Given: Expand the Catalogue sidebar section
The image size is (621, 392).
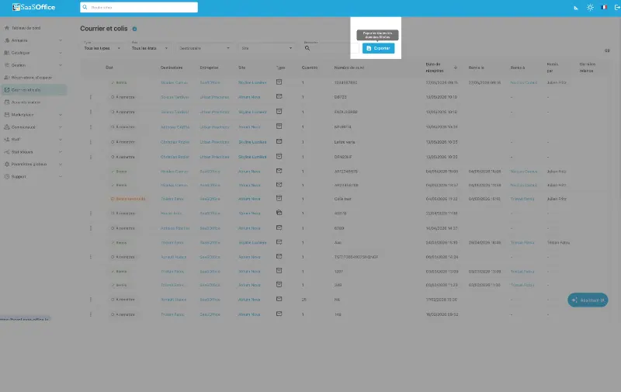Looking at the screenshot, I should [33, 53].
